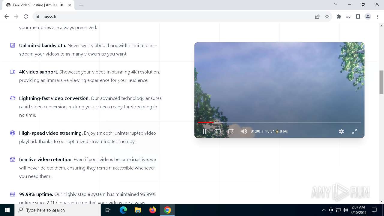Click the video time display 01:00

coord(255,131)
